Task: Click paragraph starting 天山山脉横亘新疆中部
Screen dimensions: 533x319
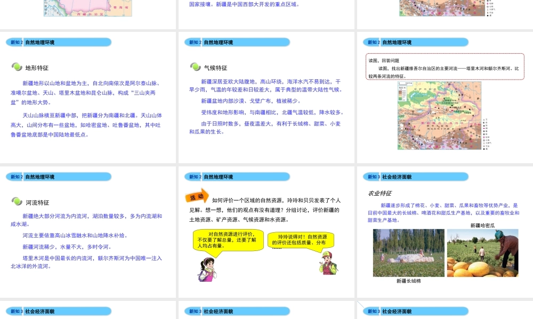Action: (86, 125)
